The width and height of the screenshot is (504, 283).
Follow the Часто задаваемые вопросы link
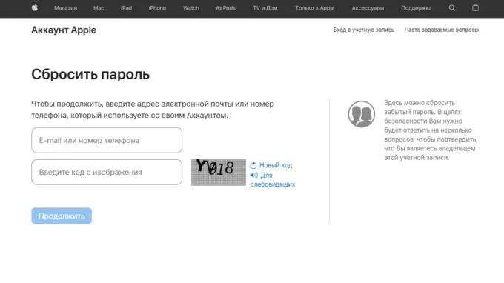[x=442, y=30]
